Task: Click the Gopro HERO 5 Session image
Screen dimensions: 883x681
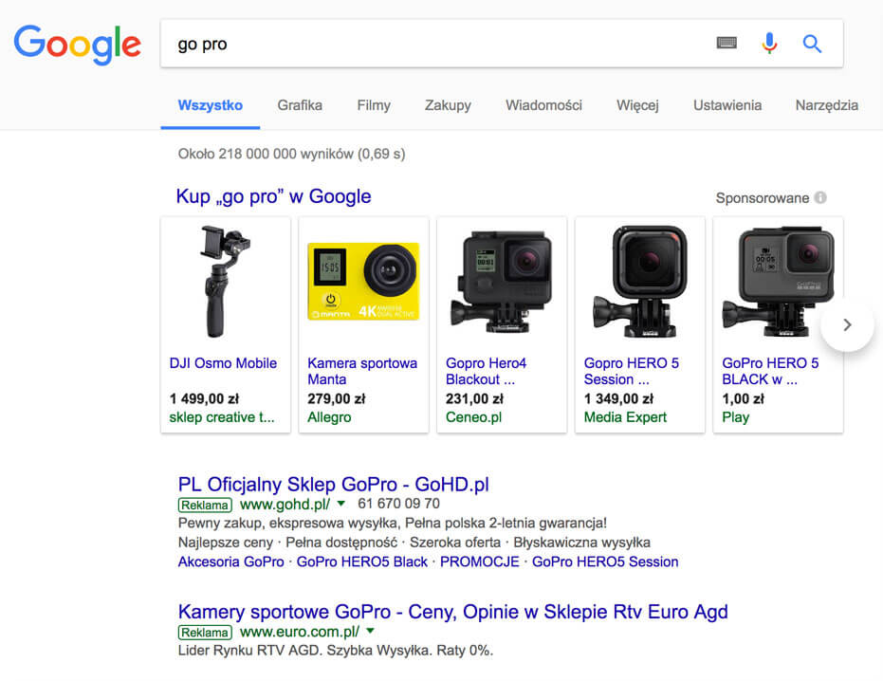Action: tap(639, 282)
